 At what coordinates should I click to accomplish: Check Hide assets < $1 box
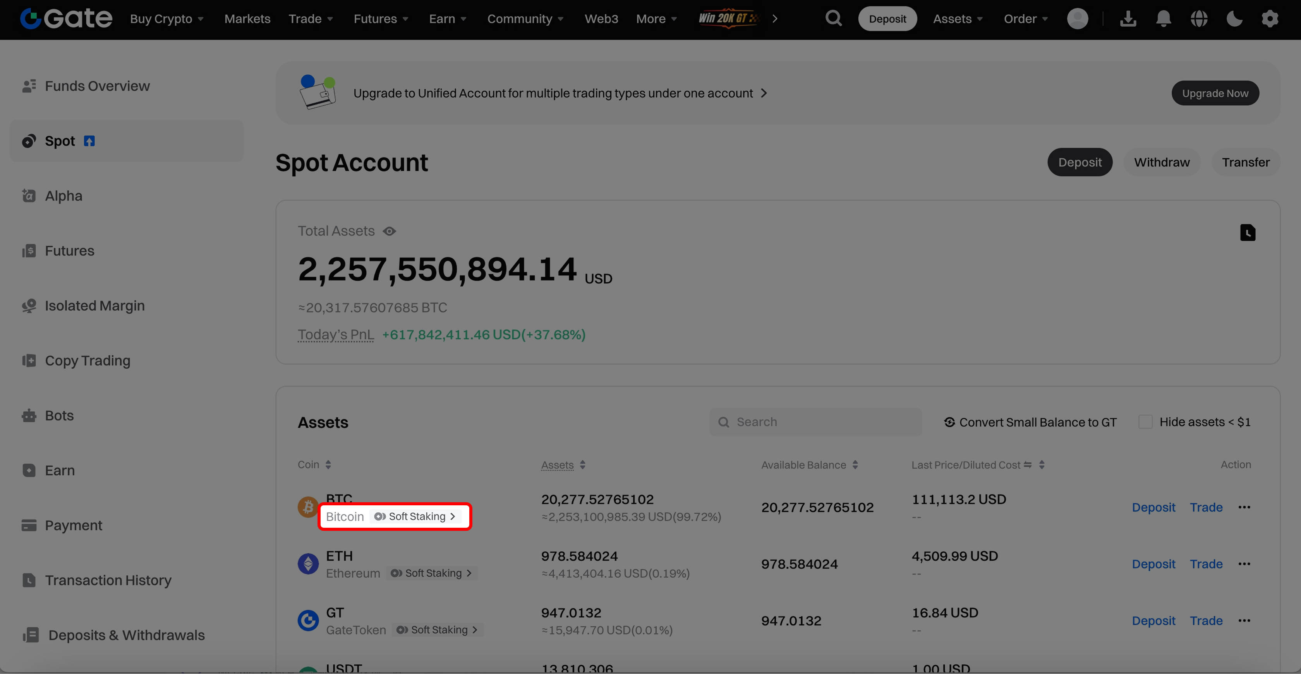(1145, 422)
